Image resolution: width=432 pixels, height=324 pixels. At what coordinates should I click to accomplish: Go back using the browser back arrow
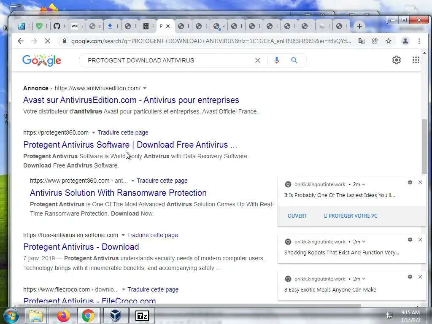pos(21,41)
